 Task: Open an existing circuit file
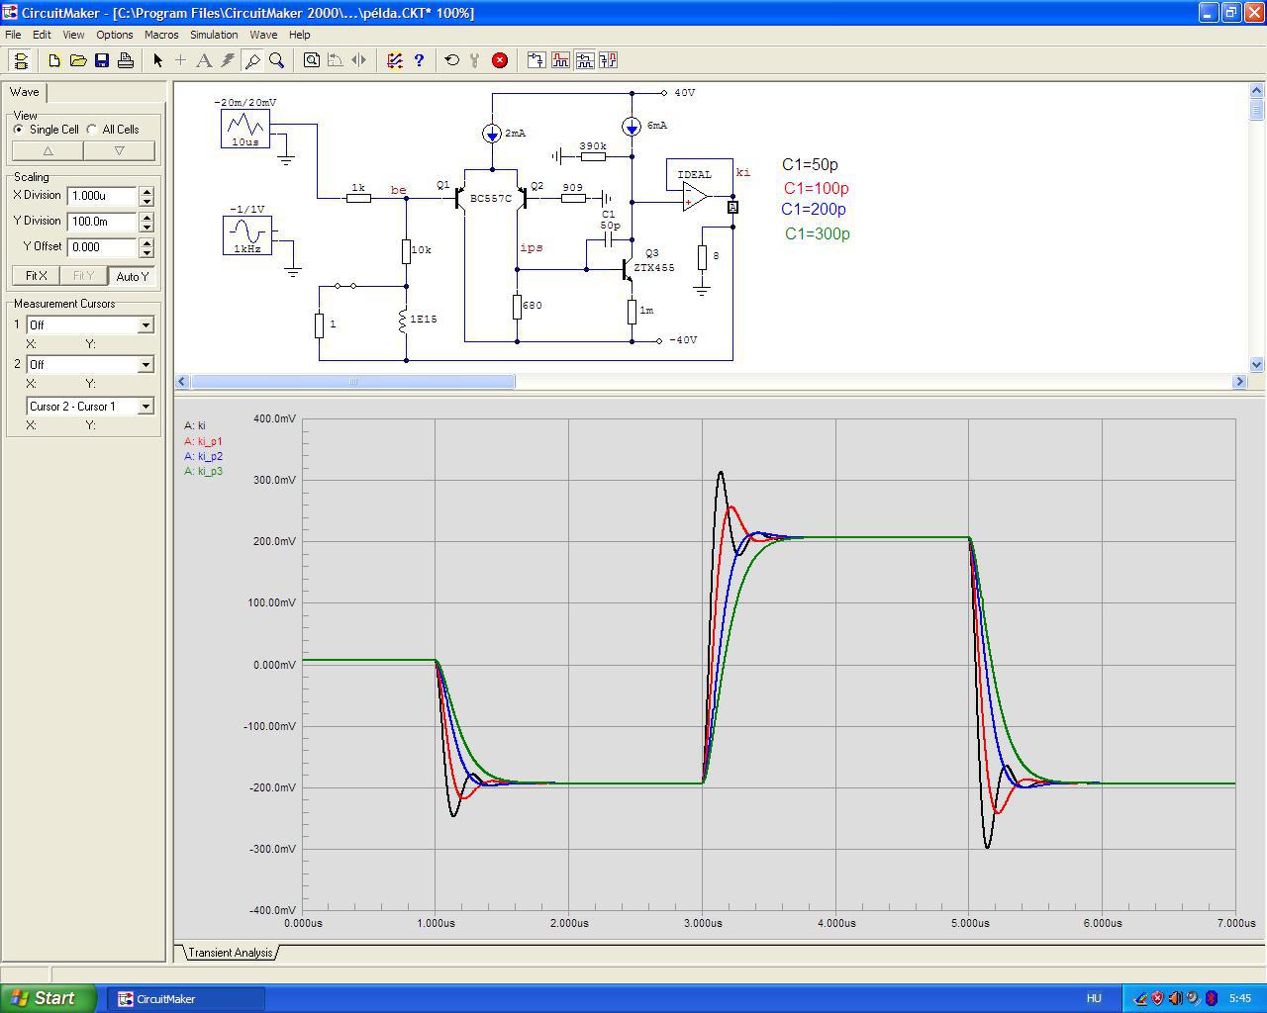78,60
